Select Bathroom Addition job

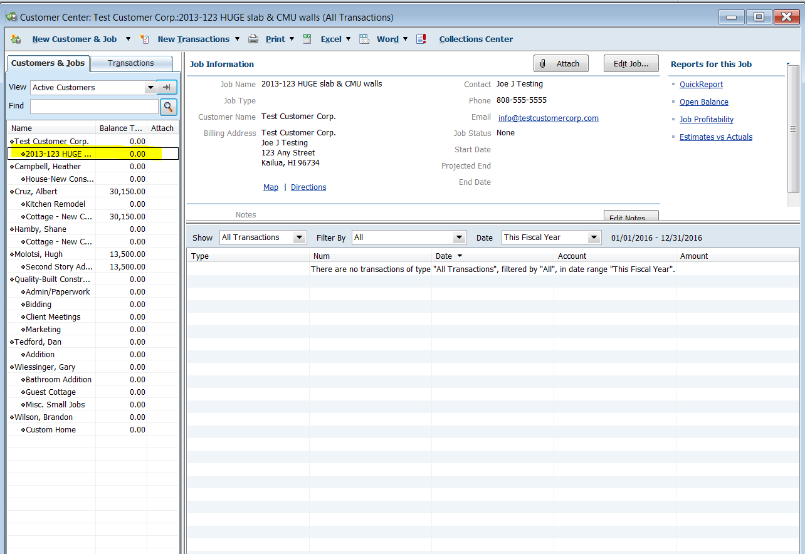click(58, 380)
